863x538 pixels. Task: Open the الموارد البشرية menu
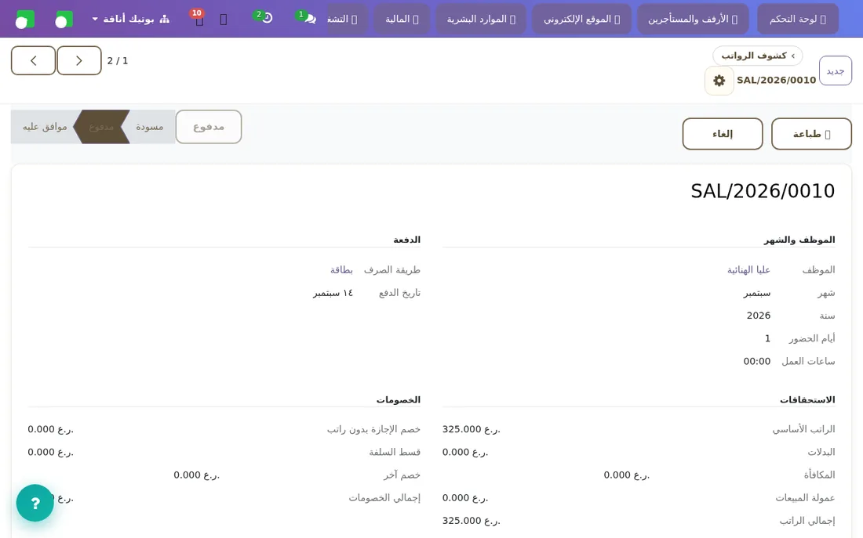tap(481, 20)
